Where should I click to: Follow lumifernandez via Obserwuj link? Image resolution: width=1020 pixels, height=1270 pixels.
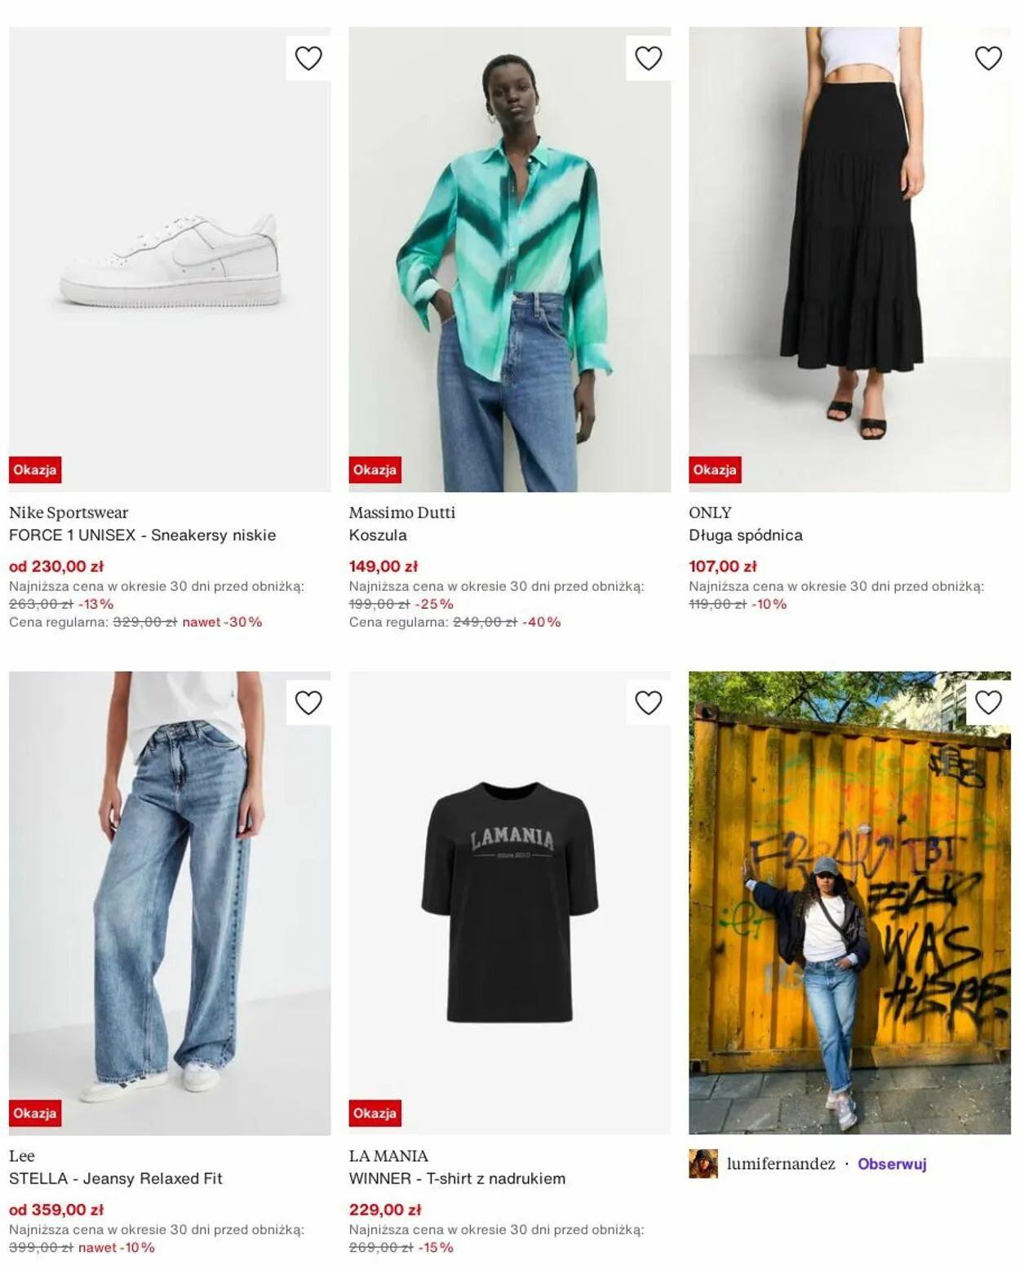click(x=892, y=1164)
